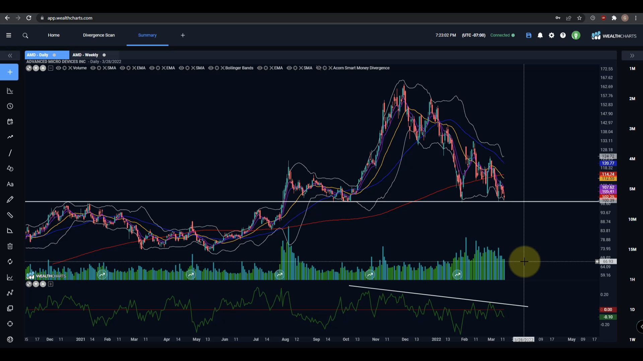Select the angle measurement tool
This screenshot has height=361, width=643.
10,231
